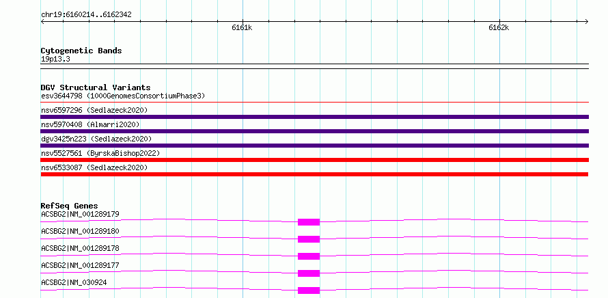This screenshot has width=608, height=298.
Task: Open transcript ACSBG2|NM_001289179 label
Action: (x=80, y=214)
